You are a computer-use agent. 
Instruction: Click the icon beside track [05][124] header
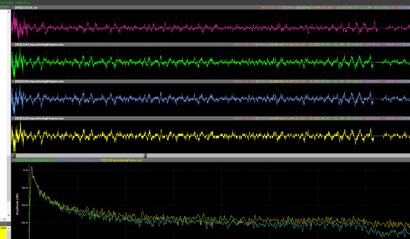click(x=13, y=45)
